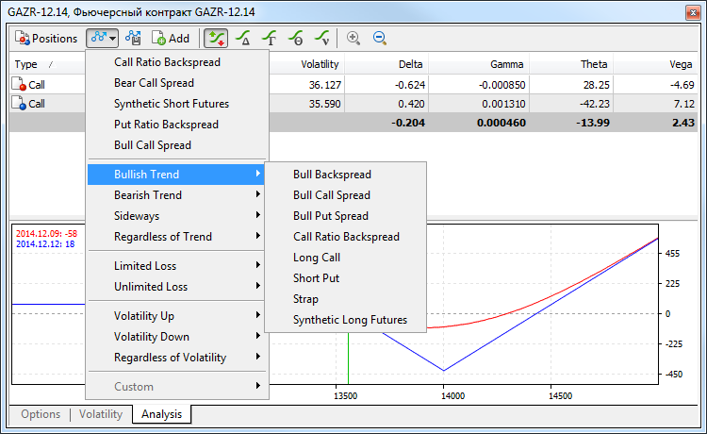Screen dimensions: 707x434
Task: Select the red Call position row icon
Action: 20,84
